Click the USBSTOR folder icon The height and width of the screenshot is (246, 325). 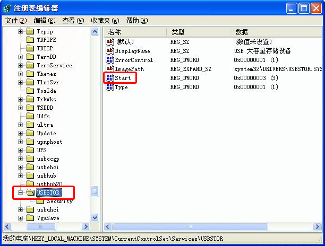tap(30, 192)
